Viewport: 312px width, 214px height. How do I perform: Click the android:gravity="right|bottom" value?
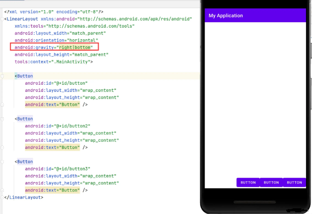click(x=75, y=47)
